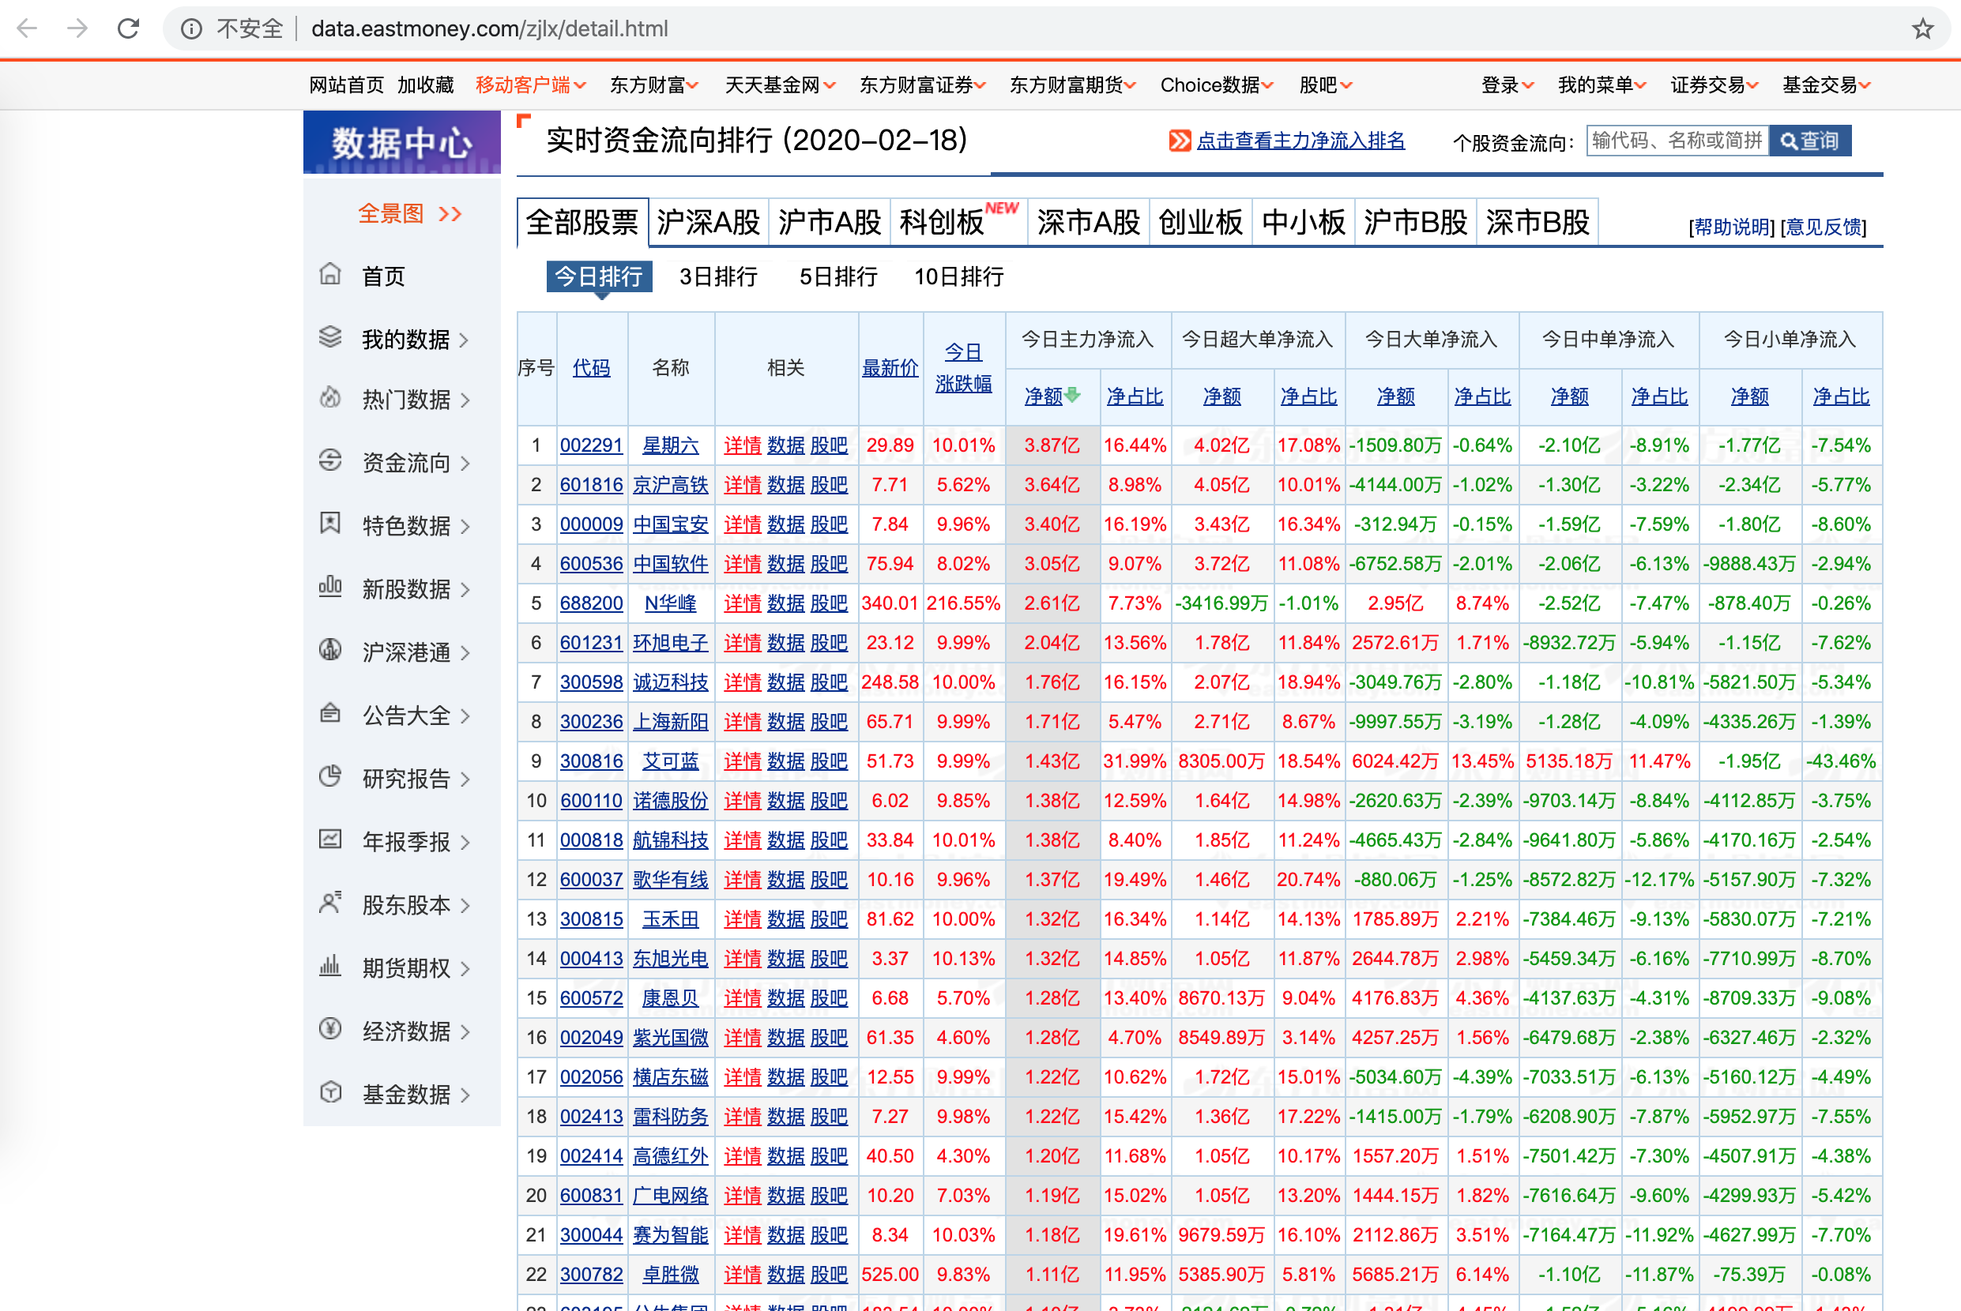The image size is (1961, 1311).
Task: Click 点击查看主力净流入排名 link
Action: [1300, 141]
